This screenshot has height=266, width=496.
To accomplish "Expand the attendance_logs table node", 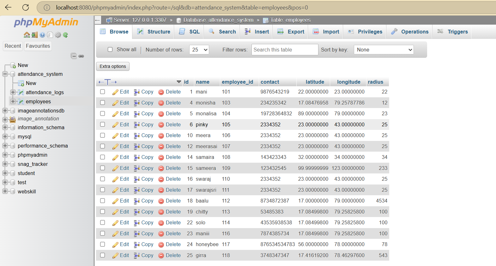I will coord(13,92).
